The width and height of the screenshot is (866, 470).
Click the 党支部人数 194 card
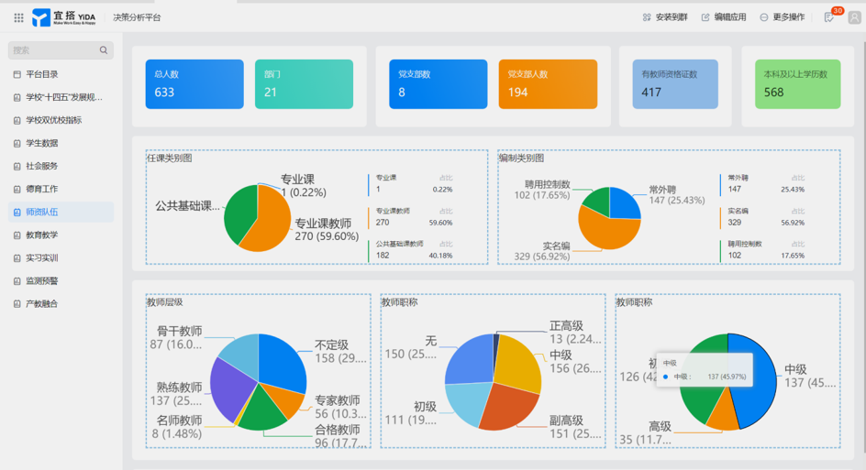coord(548,84)
